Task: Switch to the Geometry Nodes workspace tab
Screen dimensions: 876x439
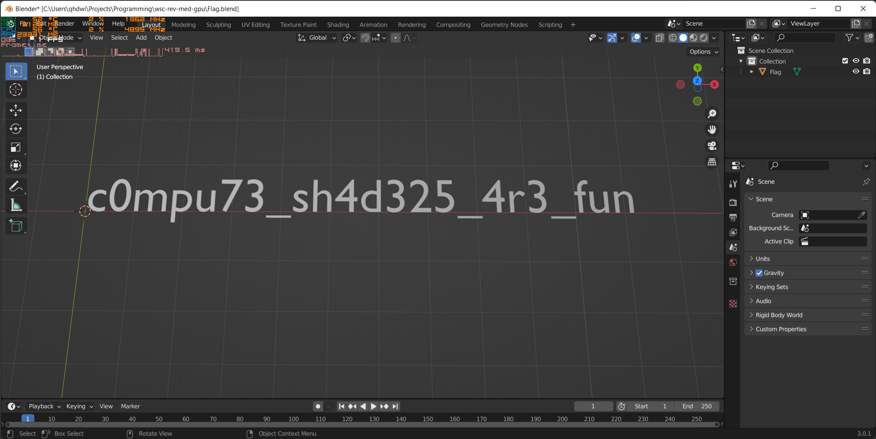Action: click(x=504, y=25)
